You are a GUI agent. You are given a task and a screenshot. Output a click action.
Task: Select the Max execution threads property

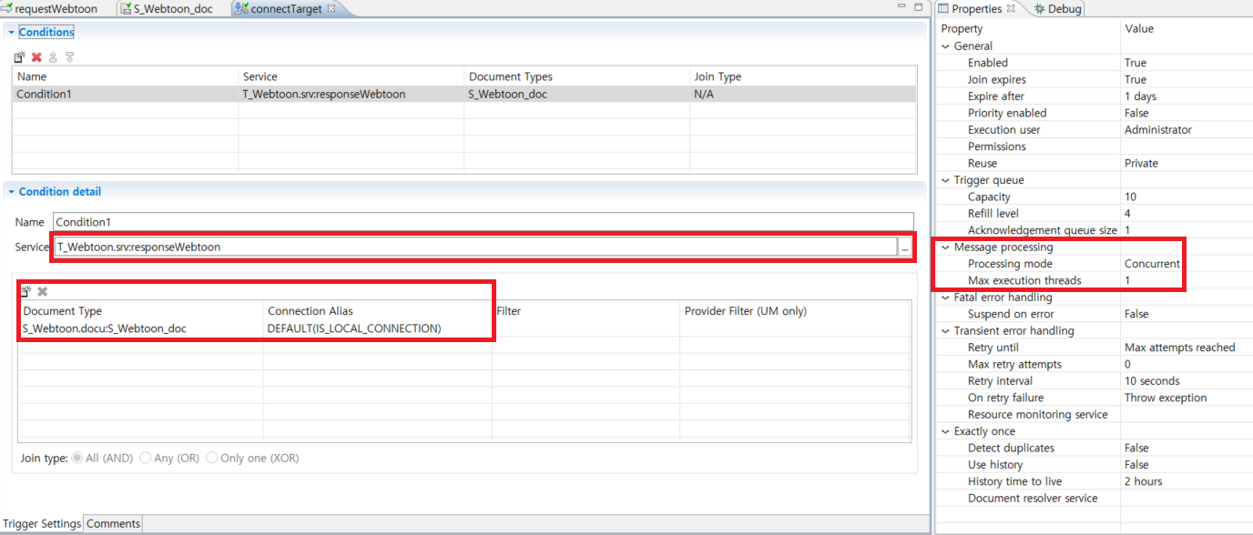[x=1094, y=280]
